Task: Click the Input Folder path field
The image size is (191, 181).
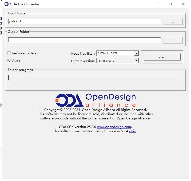Action: point(85,21)
